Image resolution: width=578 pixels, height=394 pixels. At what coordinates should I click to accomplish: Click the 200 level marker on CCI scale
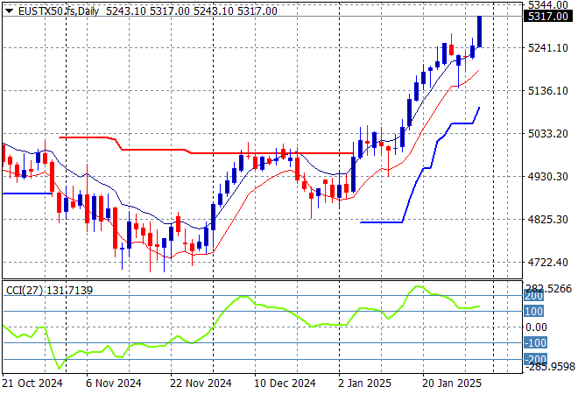tap(534, 297)
